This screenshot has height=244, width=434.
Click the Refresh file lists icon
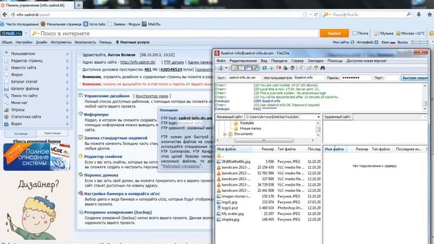pos(264,68)
